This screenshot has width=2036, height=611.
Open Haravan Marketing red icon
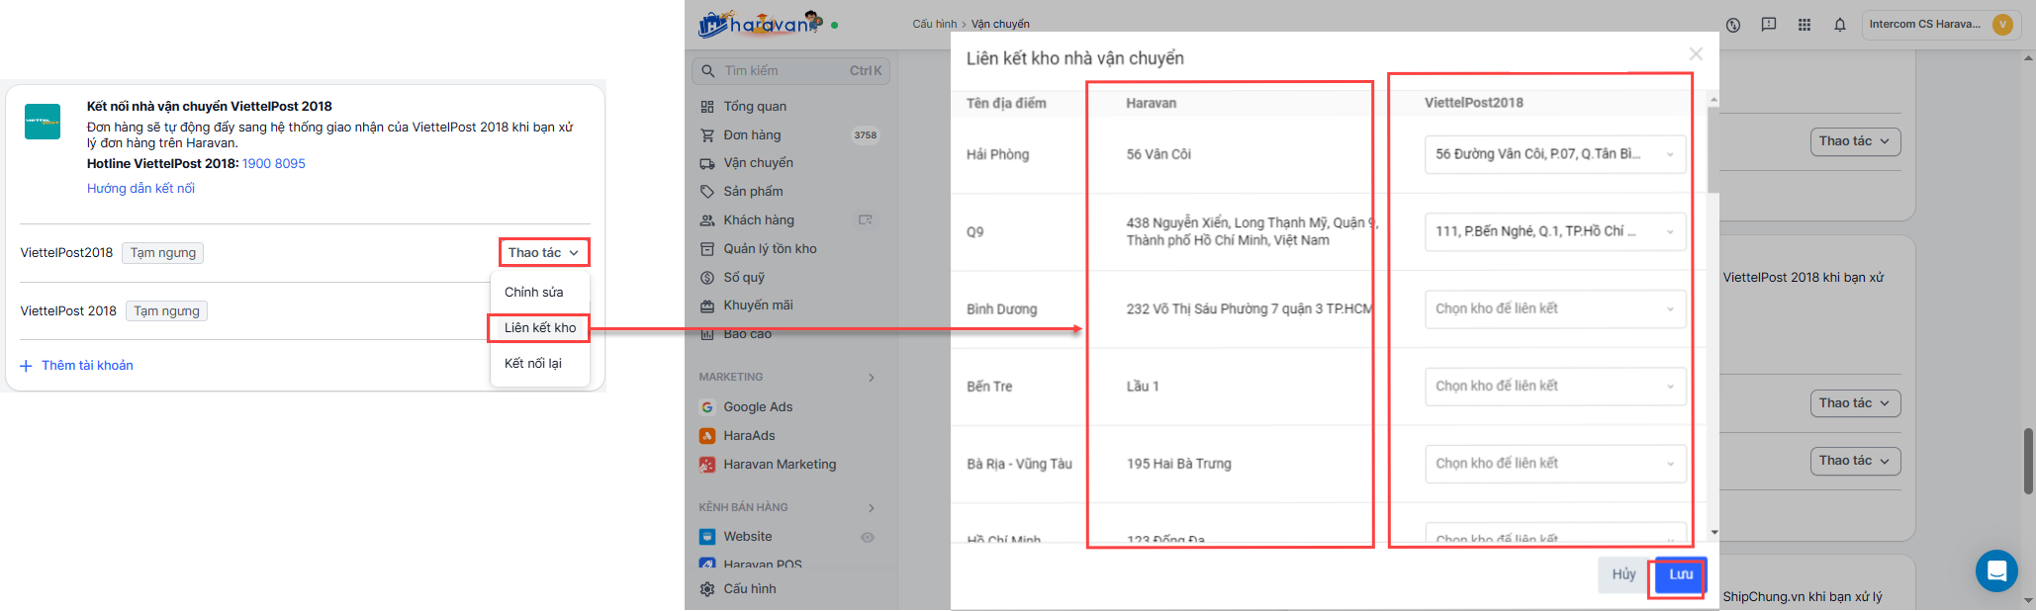(707, 465)
